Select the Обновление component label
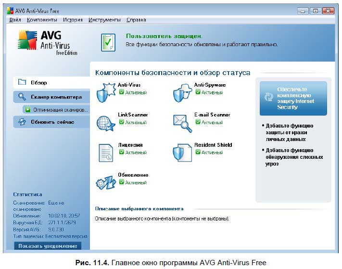This screenshot has width=342, height=269. [133, 175]
